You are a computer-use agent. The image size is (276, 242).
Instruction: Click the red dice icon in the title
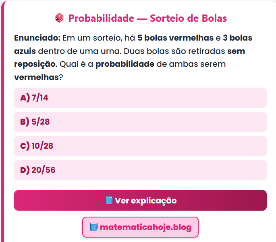click(x=59, y=18)
